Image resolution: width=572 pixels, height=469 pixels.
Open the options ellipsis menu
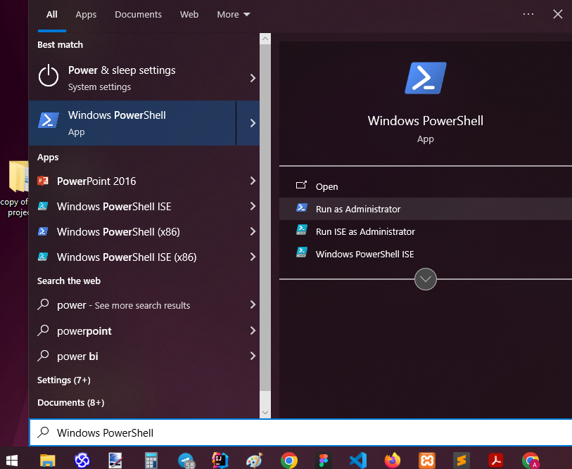528,14
